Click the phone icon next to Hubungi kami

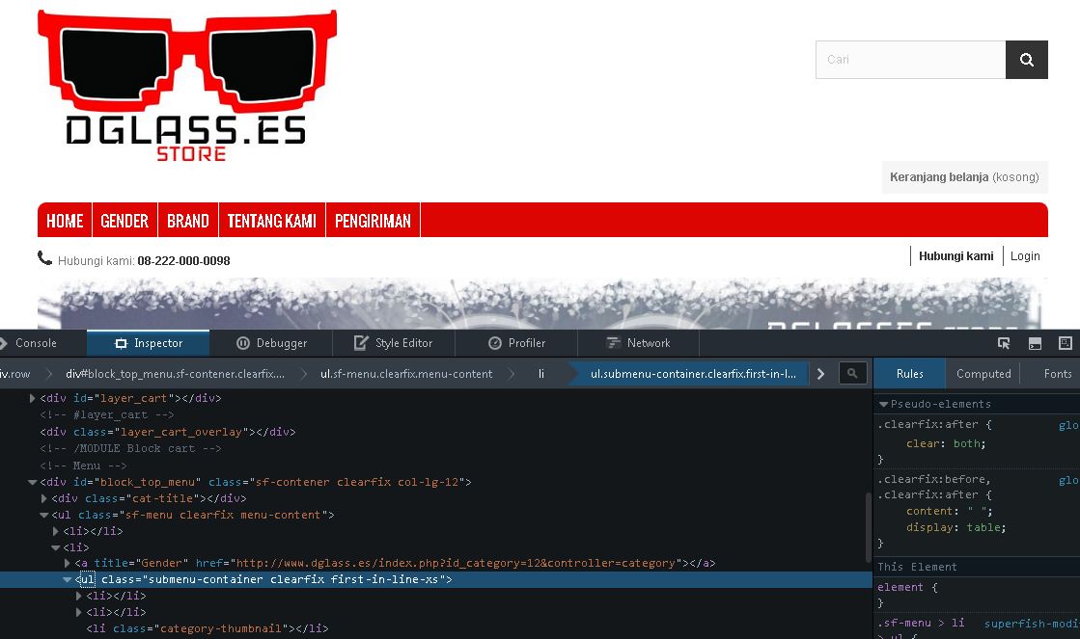pos(44,258)
